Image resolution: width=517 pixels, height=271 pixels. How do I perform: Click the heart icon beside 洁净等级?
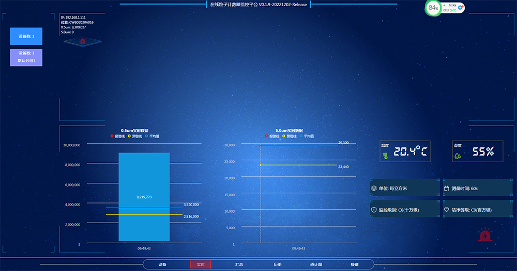(x=446, y=210)
